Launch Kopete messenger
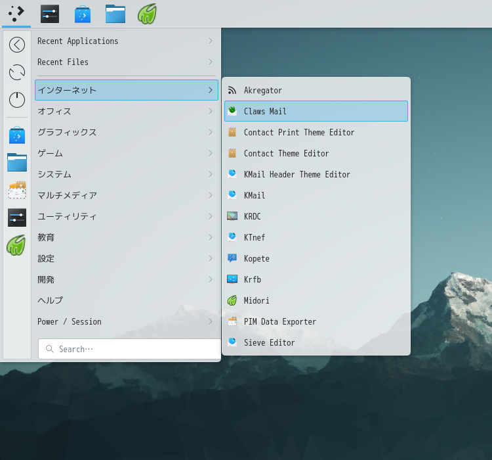492x460 pixels. 316,258
